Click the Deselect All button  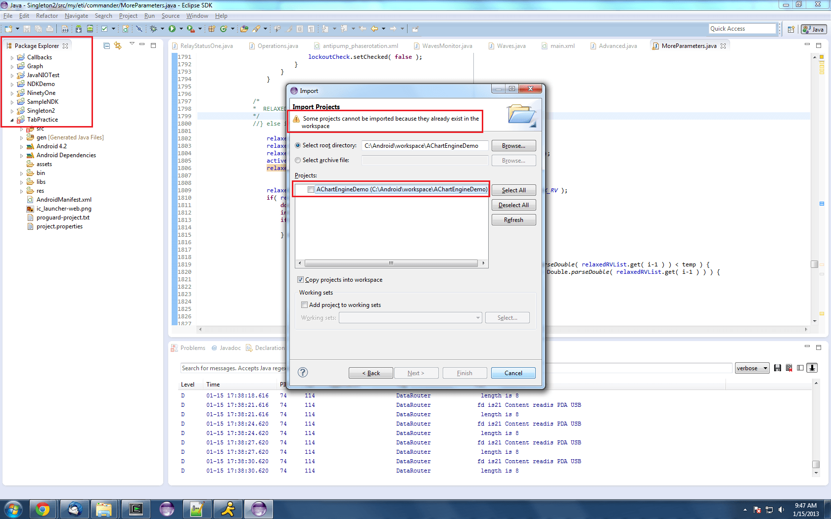click(x=513, y=205)
